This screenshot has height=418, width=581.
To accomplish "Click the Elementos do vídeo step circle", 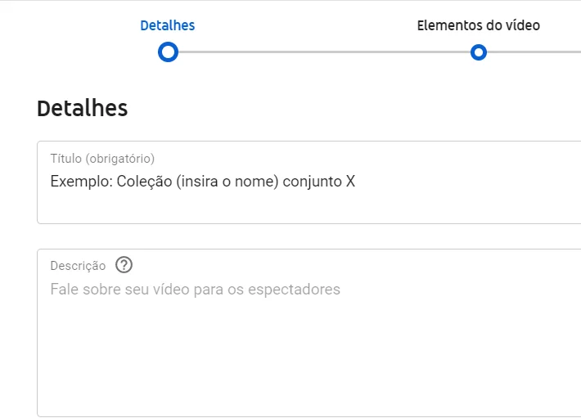I will (479, 52).
